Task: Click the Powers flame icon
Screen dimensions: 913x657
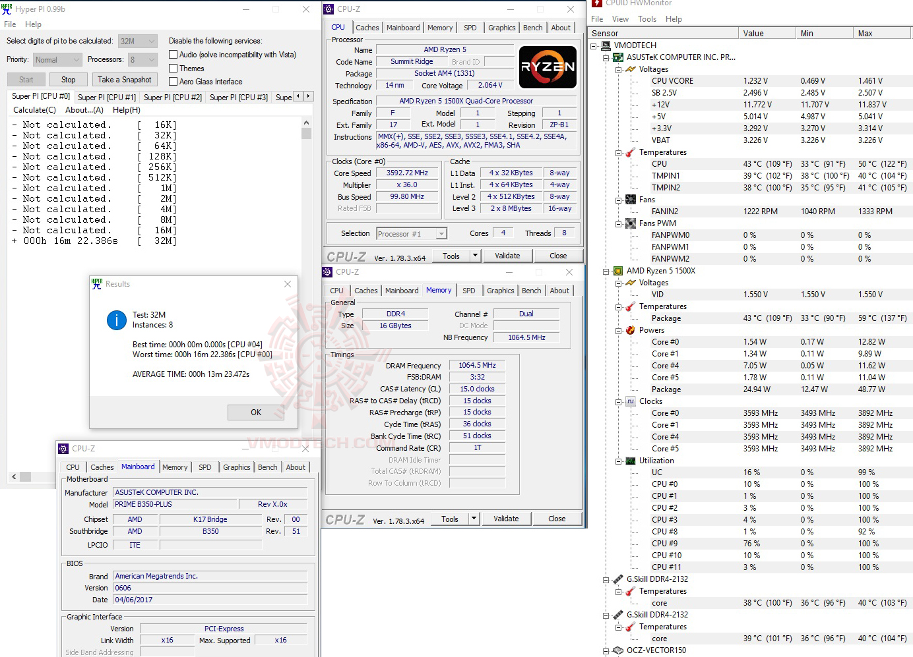Action: 631,330
